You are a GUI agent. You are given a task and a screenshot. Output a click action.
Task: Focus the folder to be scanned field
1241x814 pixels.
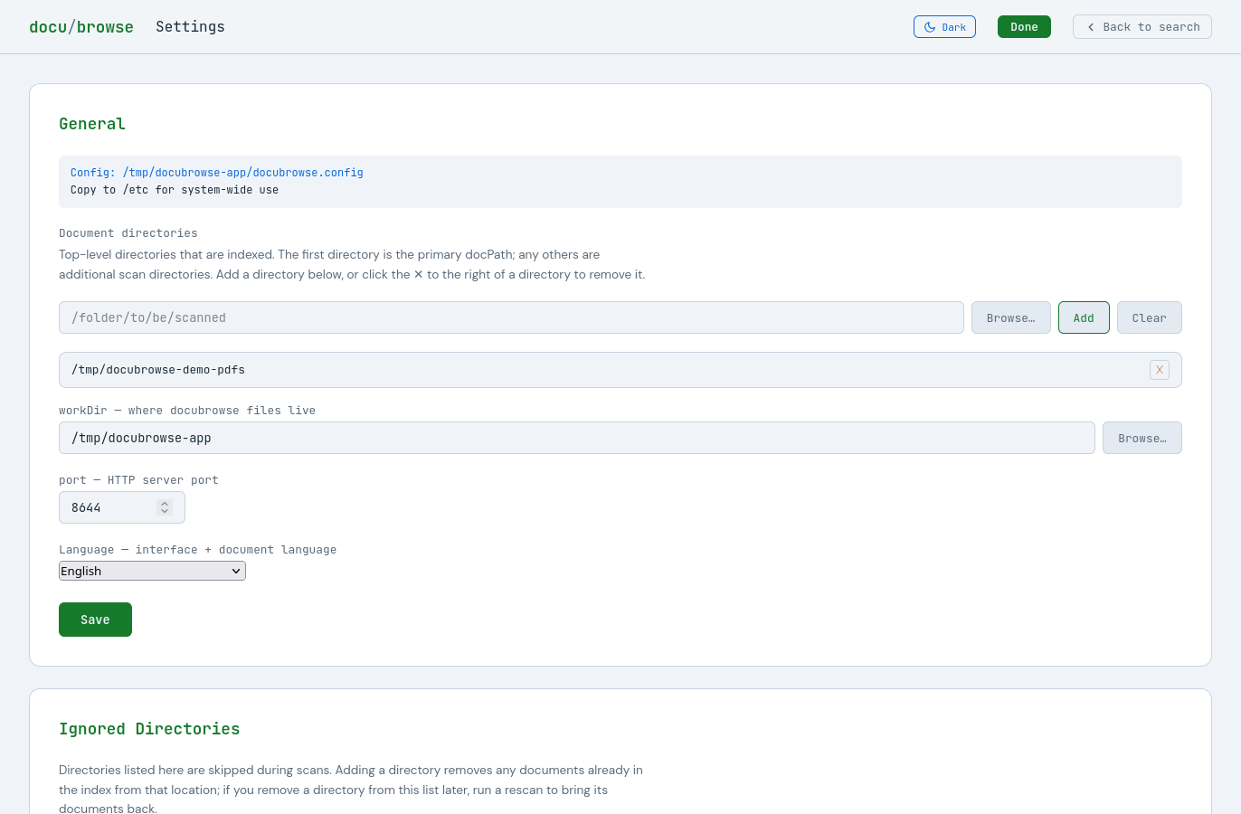click(x=511, y=317)
